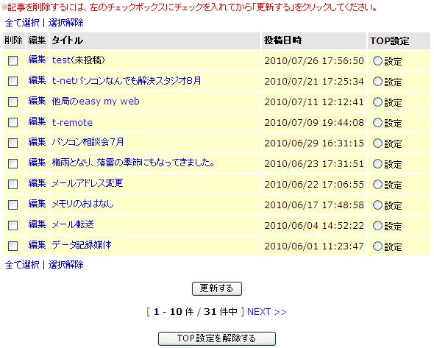Screen dimensions: 434x348
Task: Click the date 2010/06/29 16:31:15
Action: (314, 143)
